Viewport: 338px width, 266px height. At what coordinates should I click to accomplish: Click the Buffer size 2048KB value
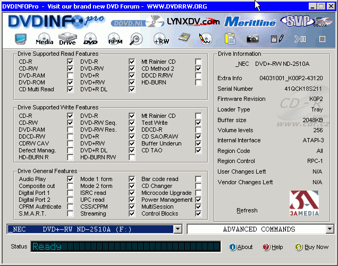pos(312,120)
